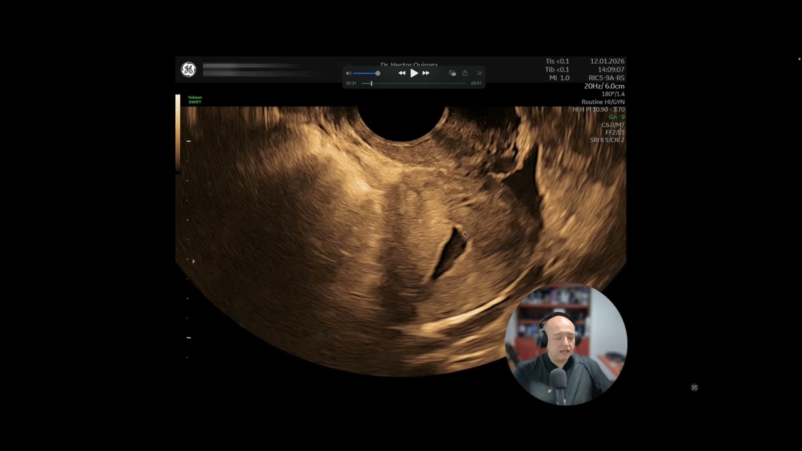This screenshot has height=451, width=802.
Task: Click the green Gn 9 gain value
Action: click(617, 117)
